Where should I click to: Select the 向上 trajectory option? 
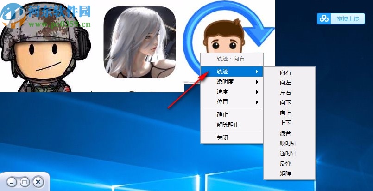(290, 113)
